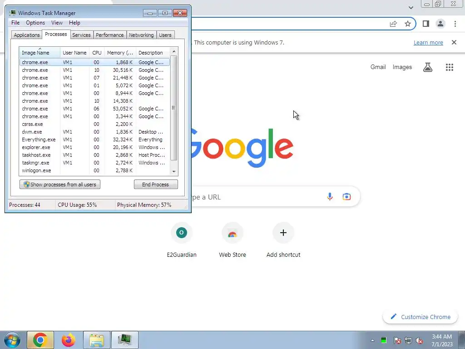Select the Everything.exe process row
The height and width of the screenshot is (349, 465).
[94, 140]
